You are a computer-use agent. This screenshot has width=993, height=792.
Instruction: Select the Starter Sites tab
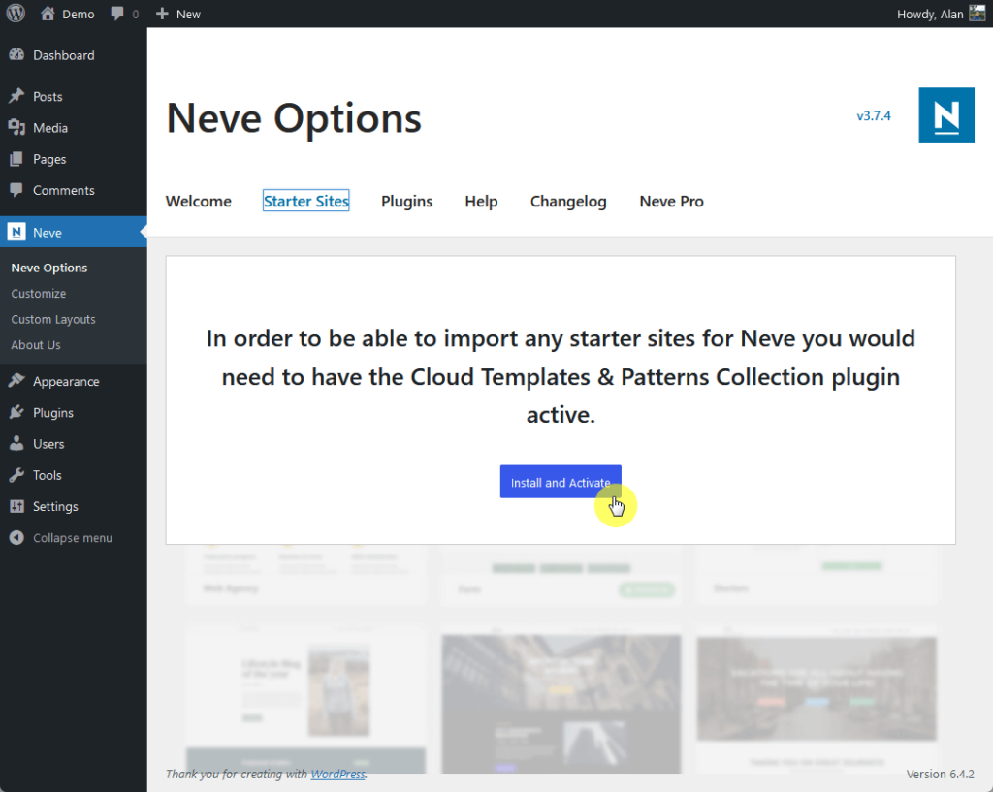pyautogui.click(x=305, y=202)
